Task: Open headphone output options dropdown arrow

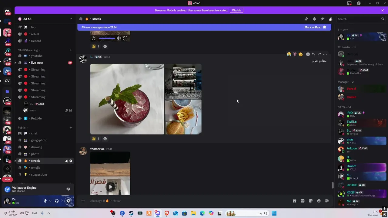Action: 62,201
